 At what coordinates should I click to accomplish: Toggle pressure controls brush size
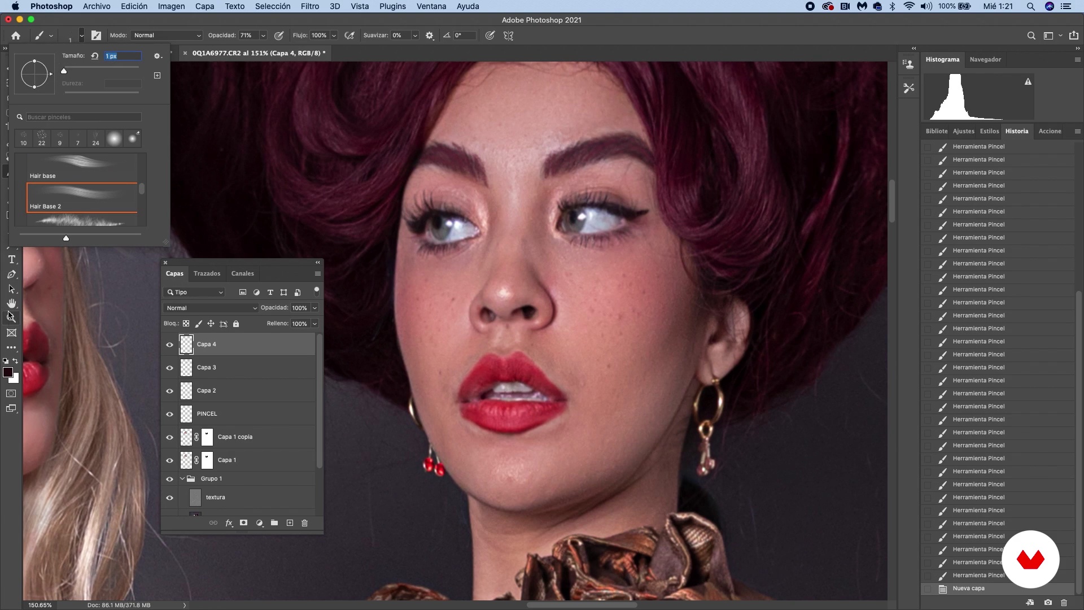point(490,36)
